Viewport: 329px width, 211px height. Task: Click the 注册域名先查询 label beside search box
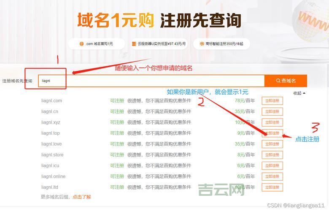pos(17,81)
